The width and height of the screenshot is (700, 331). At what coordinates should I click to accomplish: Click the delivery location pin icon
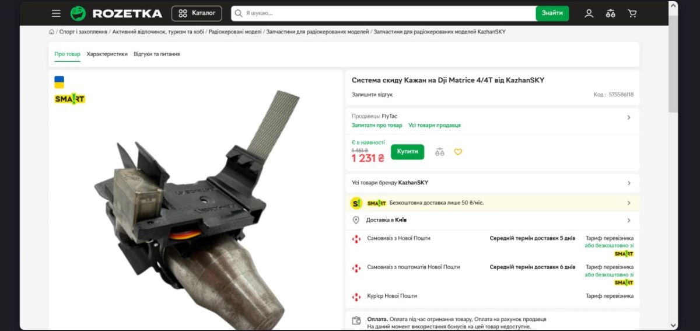[x=356, y=221]
